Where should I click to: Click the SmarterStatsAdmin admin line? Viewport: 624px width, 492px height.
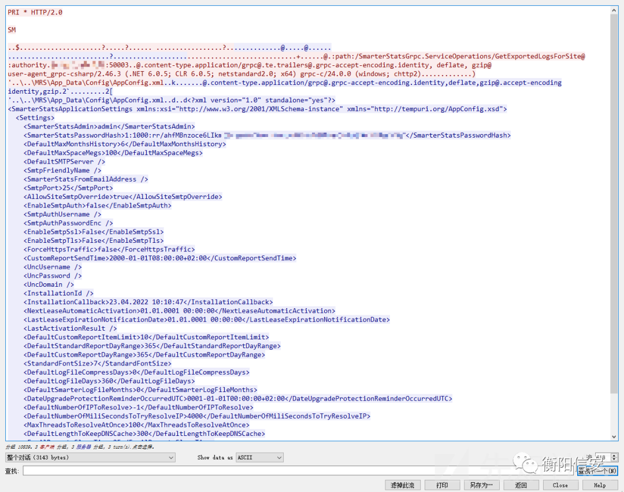(x=109, y=127)
